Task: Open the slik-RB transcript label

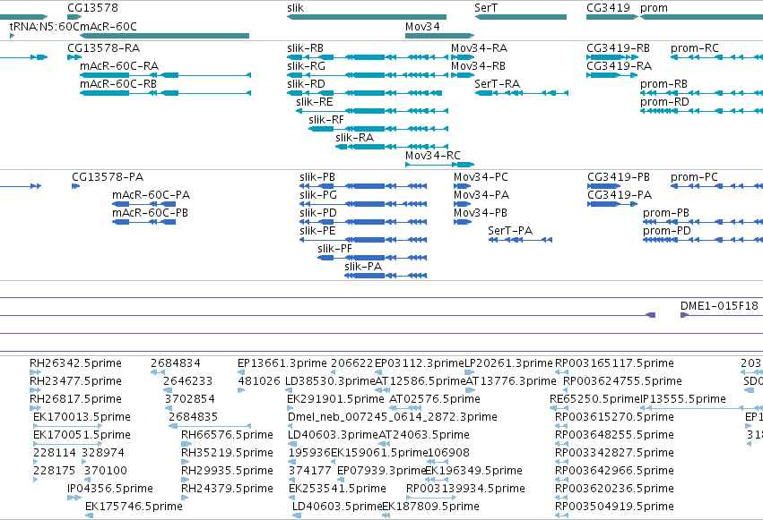Action: pos(305,48)
